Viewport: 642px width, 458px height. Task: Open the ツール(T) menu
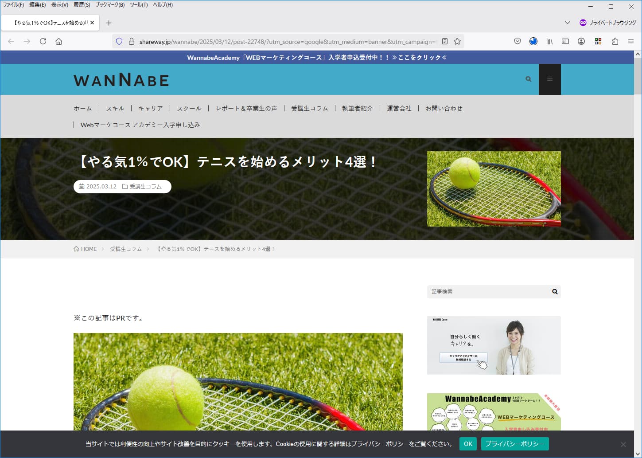pos(139,5)
